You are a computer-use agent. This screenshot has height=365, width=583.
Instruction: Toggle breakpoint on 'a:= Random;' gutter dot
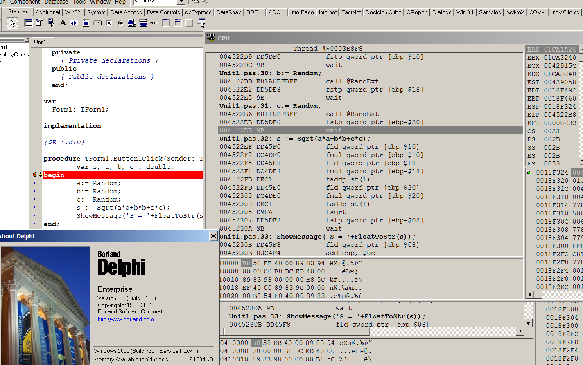coord(34,183)
